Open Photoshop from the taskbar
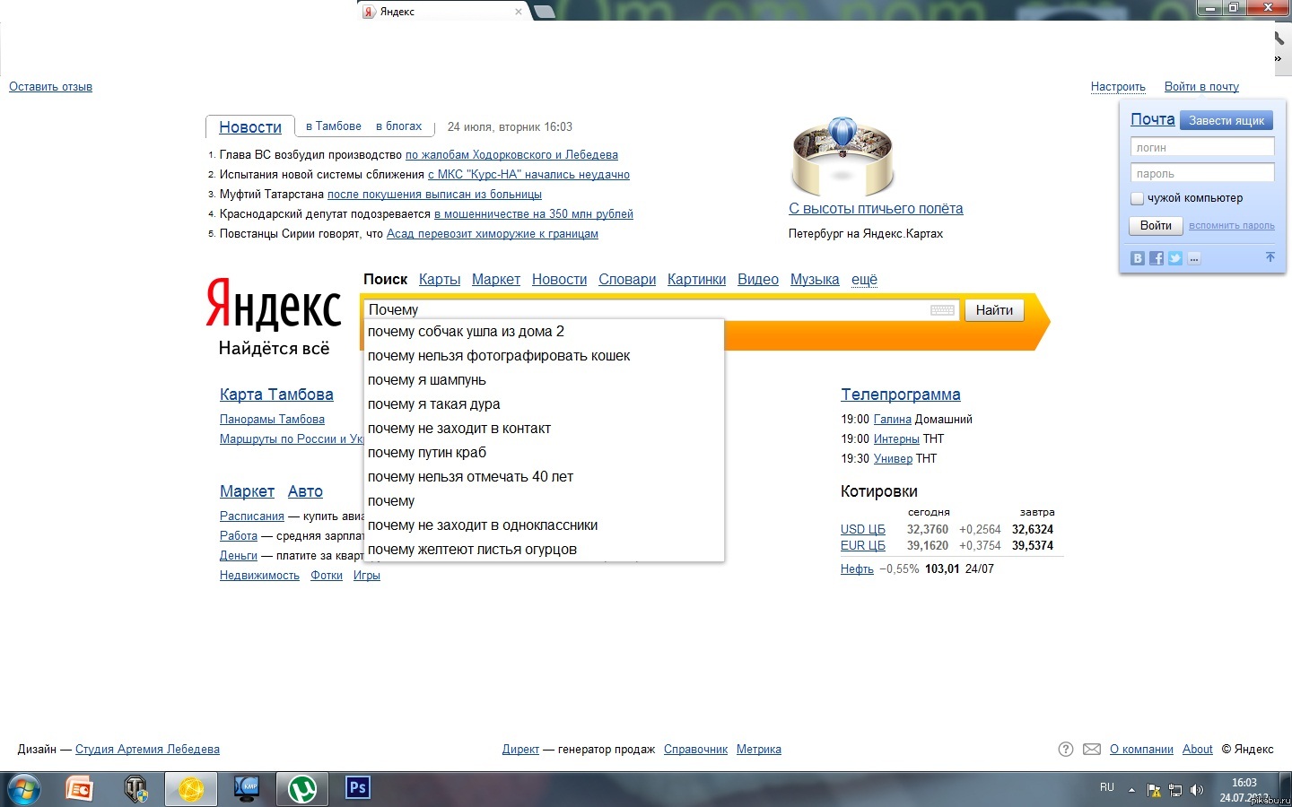Viewport: 1292px width, 807px height. coord(358,789)
